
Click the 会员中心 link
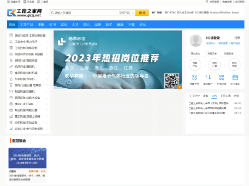tap(211, 43)
